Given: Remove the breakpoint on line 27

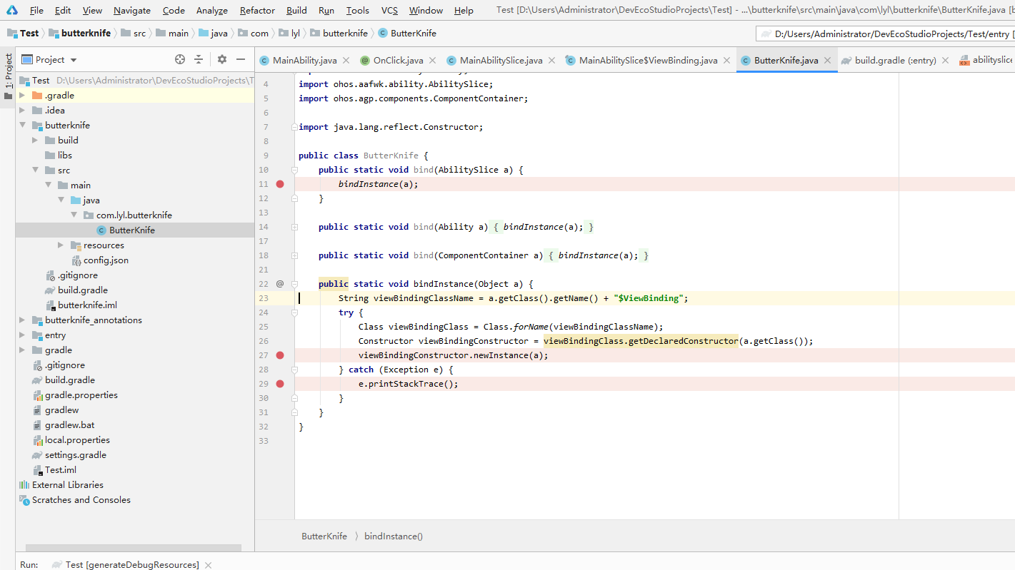Looking at the screenshot, I should [280, 355].
